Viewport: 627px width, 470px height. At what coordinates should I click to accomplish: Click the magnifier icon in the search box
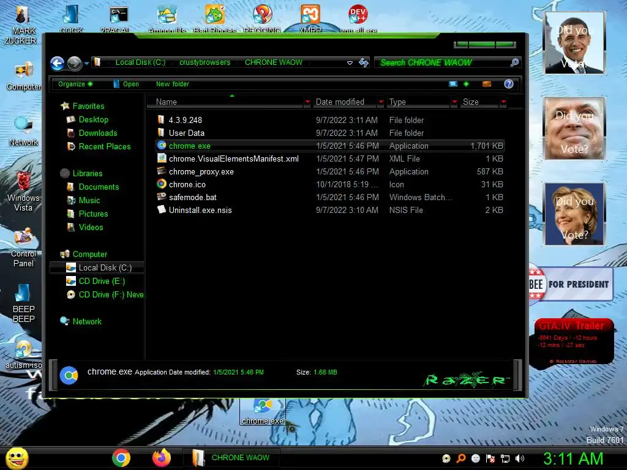pos(514,62)
